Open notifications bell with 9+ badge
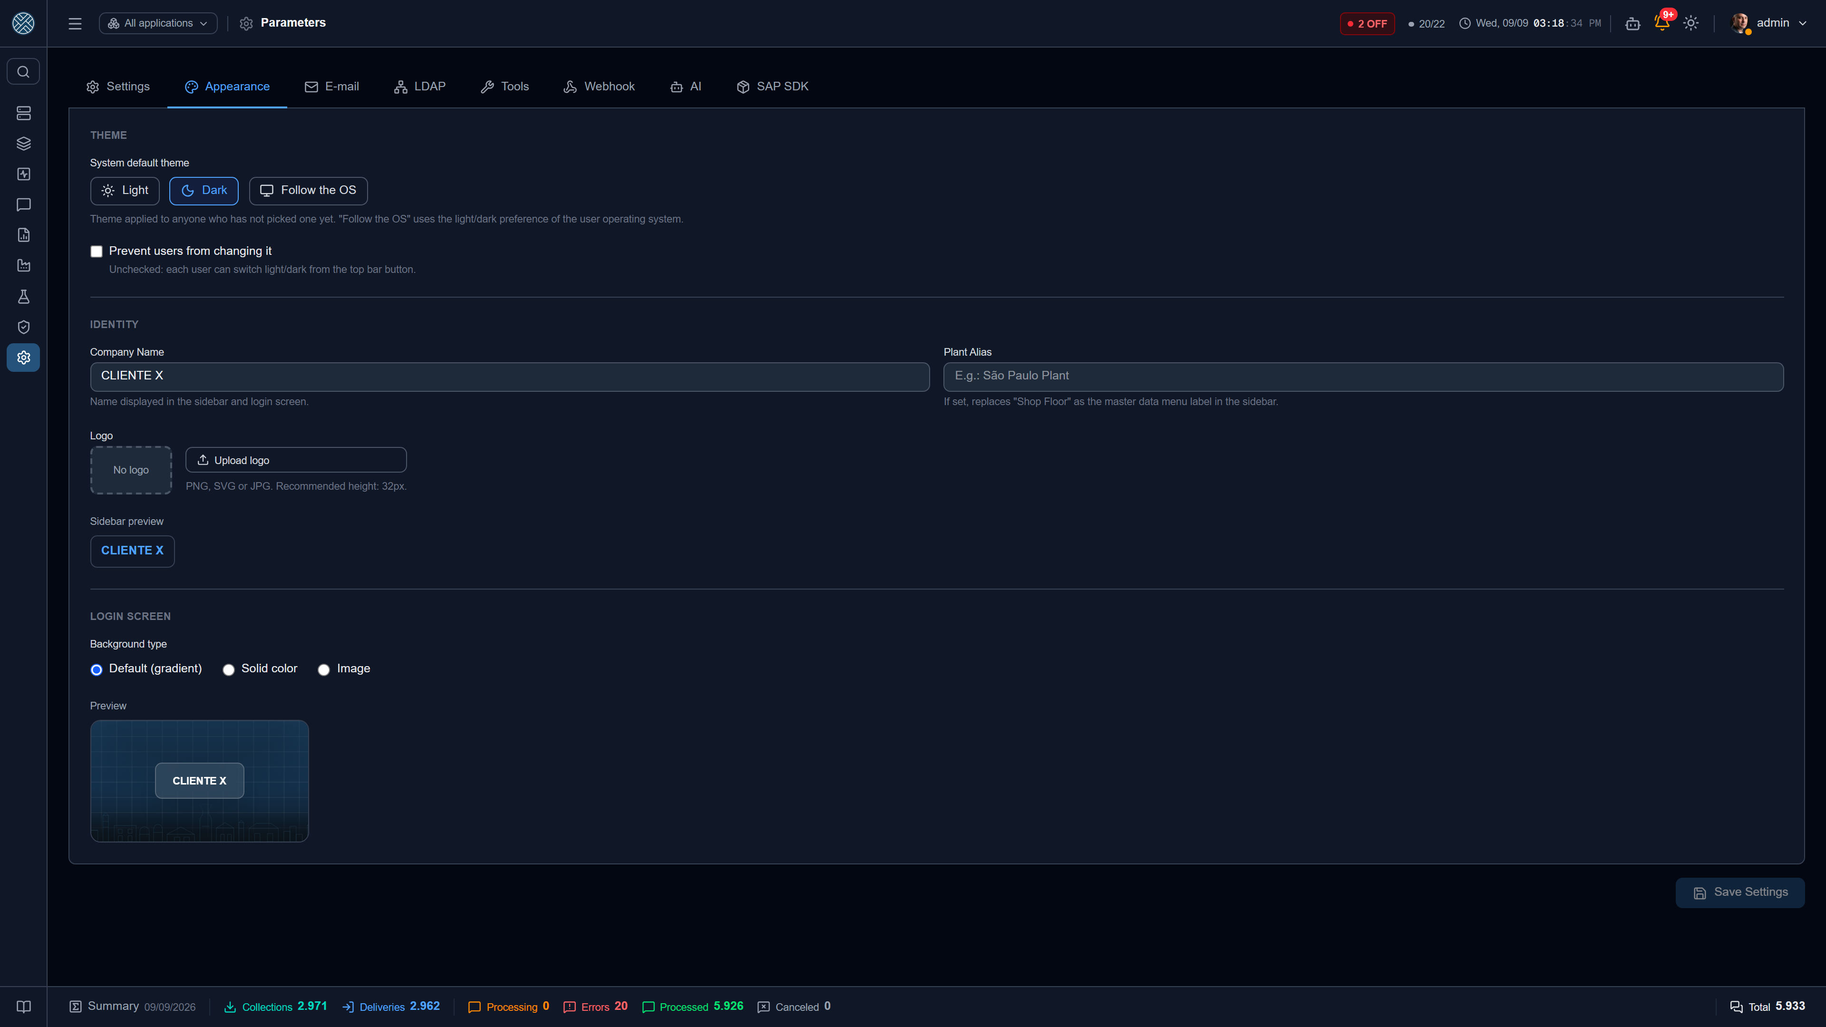The image size is (1826, 1027). pos(1662,23)
